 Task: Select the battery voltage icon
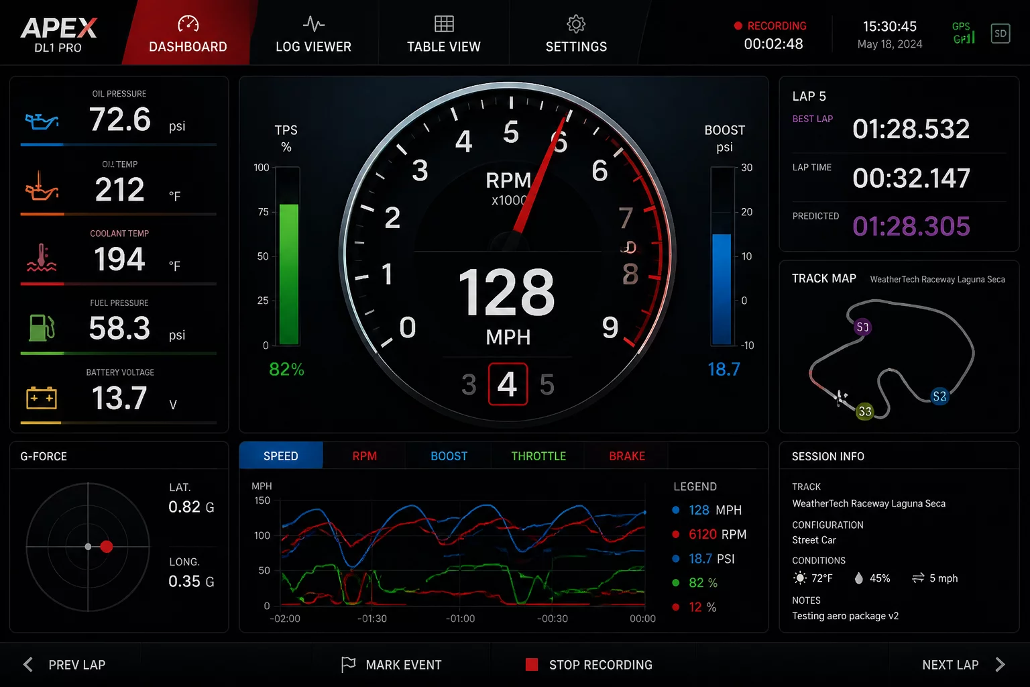pos(42,398)
